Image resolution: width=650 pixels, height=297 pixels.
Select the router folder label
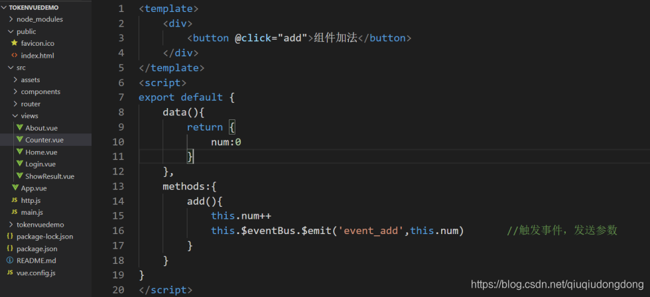31,104
